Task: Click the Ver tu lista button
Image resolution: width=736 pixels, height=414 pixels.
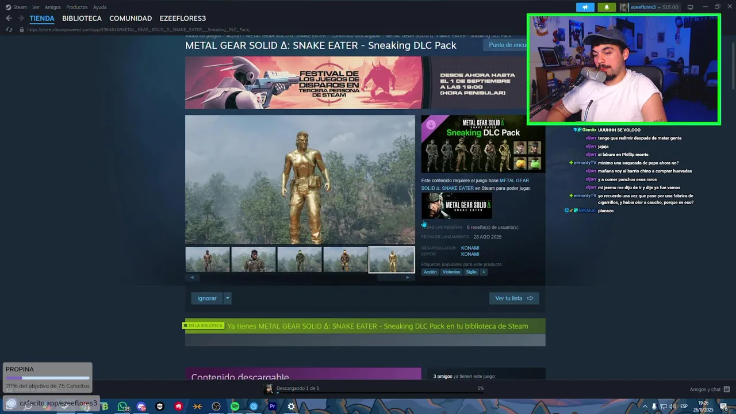Action: pyautogui.click(x=514, y=298)
